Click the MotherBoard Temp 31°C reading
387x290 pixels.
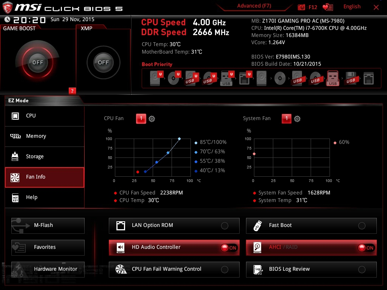[172, 52]
